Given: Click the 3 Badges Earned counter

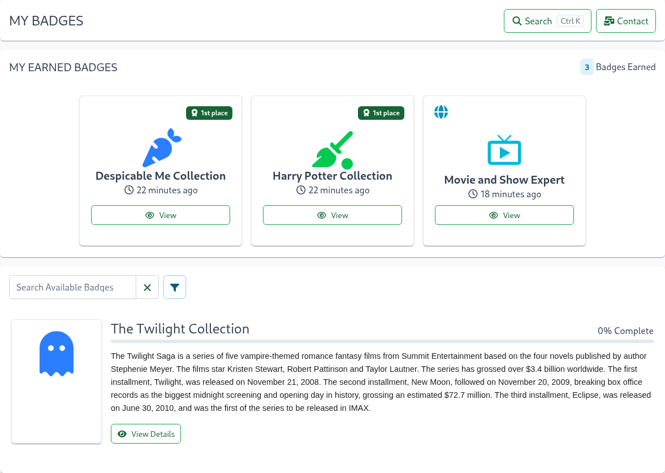Looking at the screenshot, I should (618, 67).
